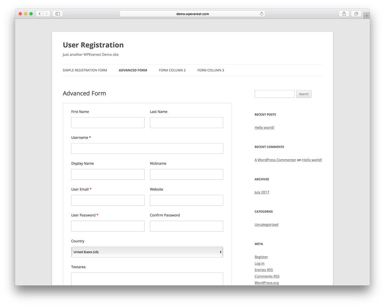This screenshot has width=385, height=307.
Task: Click inside the Textarea field
Action: [x=147, y=279]
